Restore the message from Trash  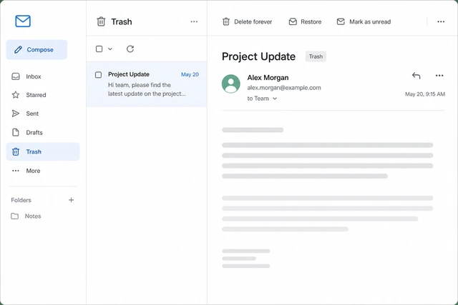pos(305,21)
